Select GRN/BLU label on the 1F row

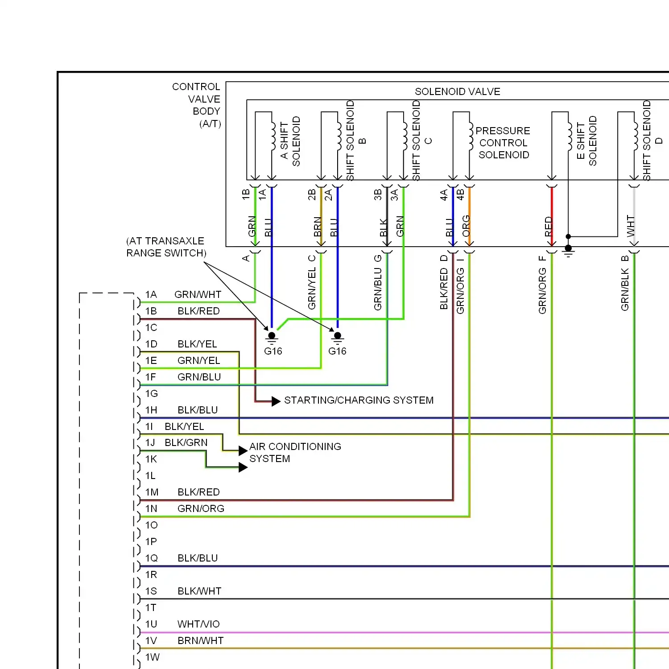(x=199, y=377)
